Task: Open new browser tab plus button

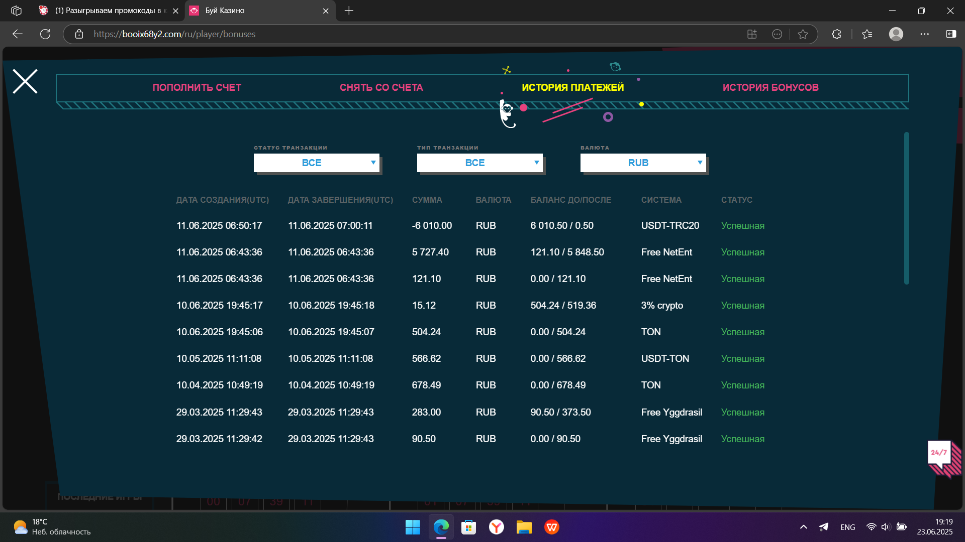Action: click(x=349, y=11)
